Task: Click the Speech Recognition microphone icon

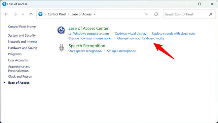Action: 61,48
